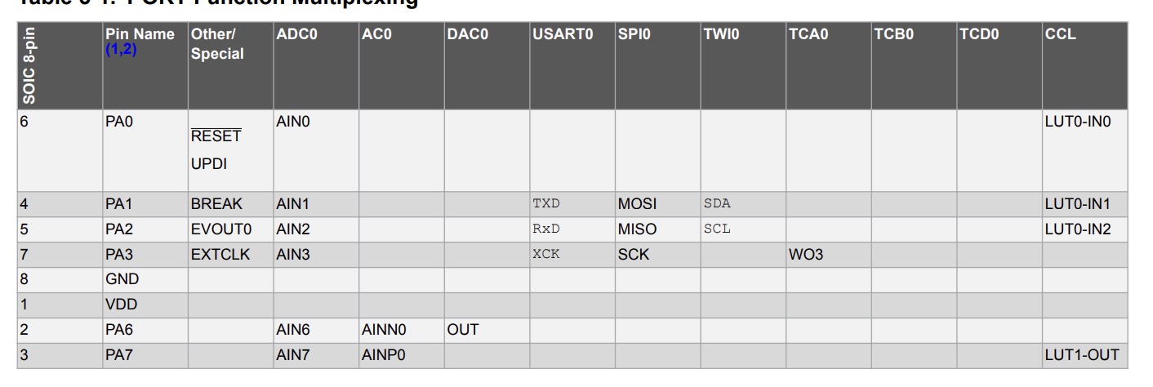Click the UPDI cell entry
Screen dimensions: 1153x387
pos(209,164)
